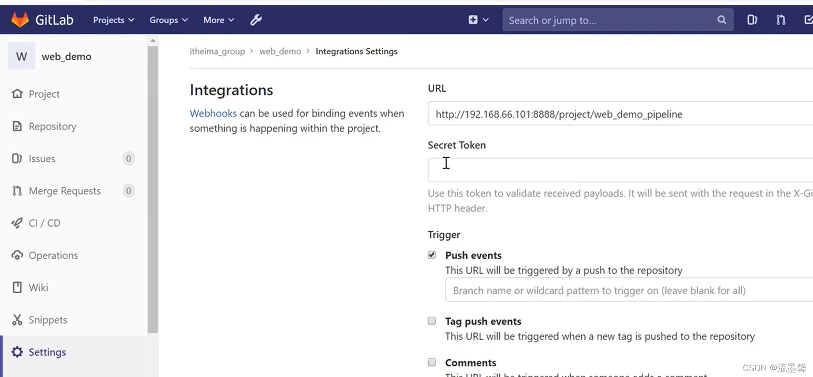Go to itheima_group breadcrumb

[217, 51]
